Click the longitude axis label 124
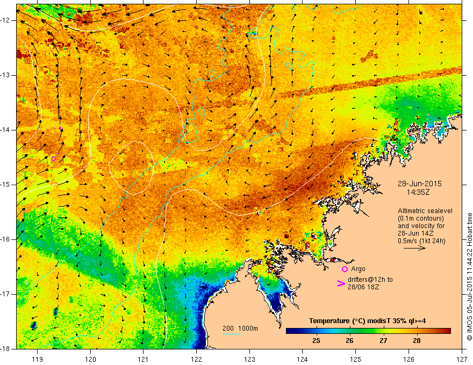Image resolution: width=473 pixels, height=365 pixels. pyautogui.click(x=303, y=359)
